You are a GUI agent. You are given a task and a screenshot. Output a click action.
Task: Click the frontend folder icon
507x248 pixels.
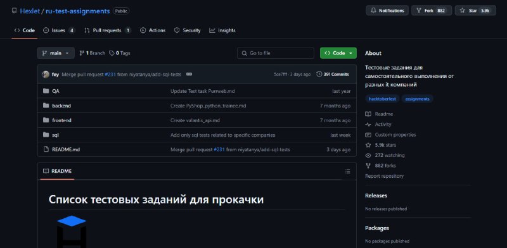point(46,120)
